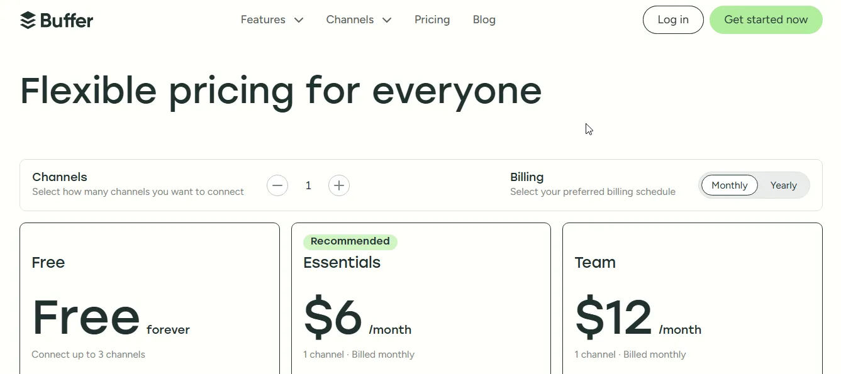Image resolution: width=841 pixels, height=374 pixels.
Task: Click the Features chevron arrow
Action: pyautogui.click(x=299, y=20)
